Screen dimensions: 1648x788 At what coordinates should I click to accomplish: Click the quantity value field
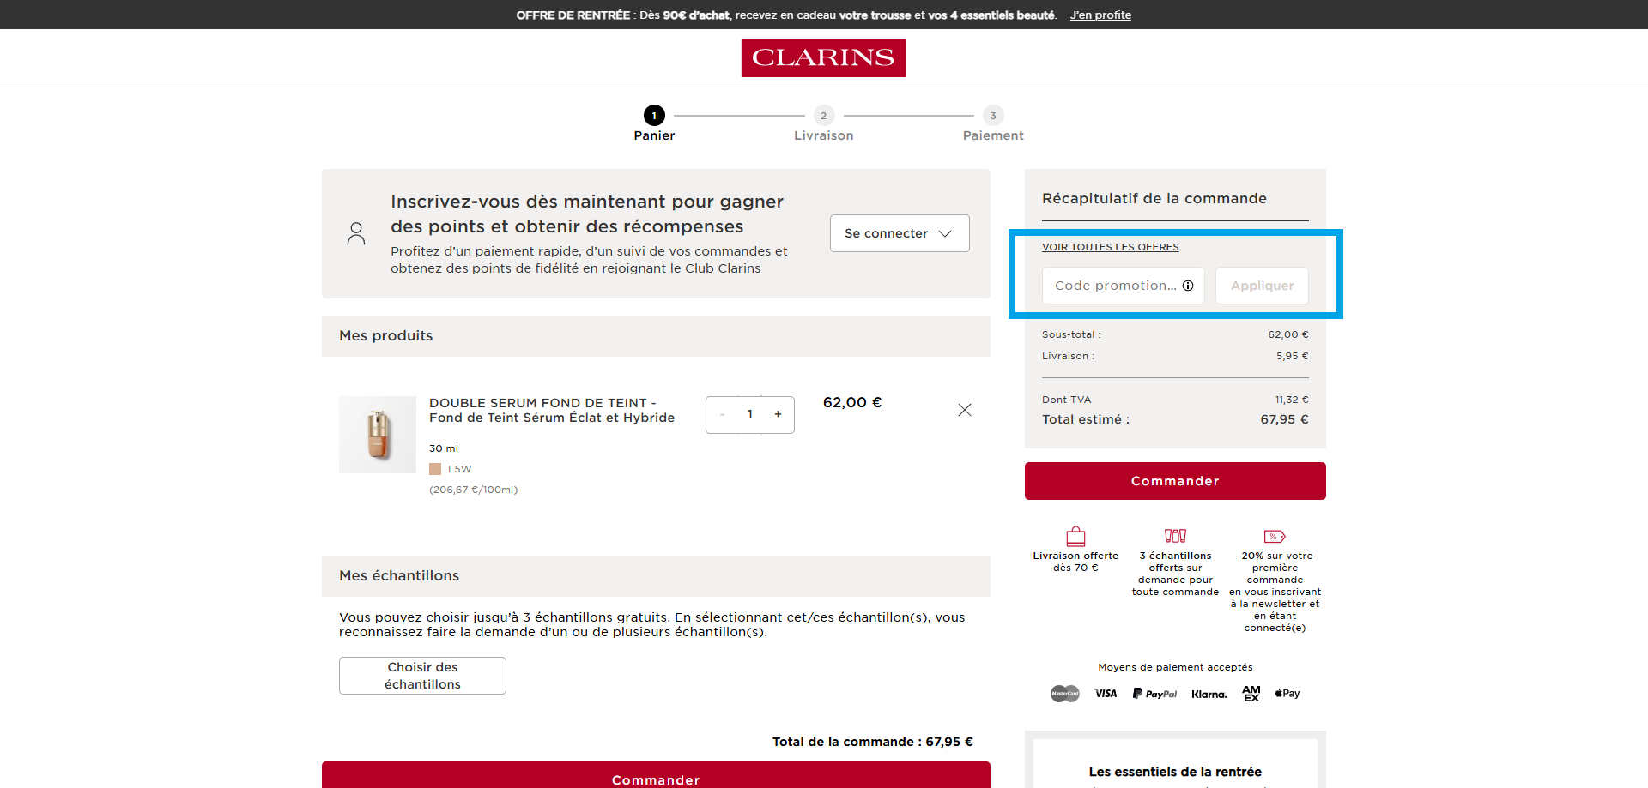pos(750,414)
